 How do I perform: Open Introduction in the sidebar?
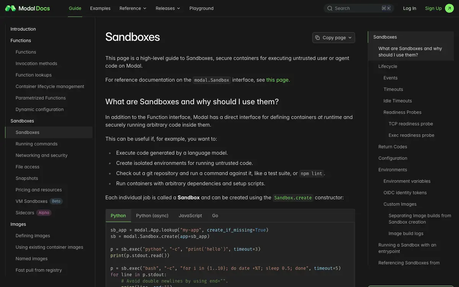(23, 29)
